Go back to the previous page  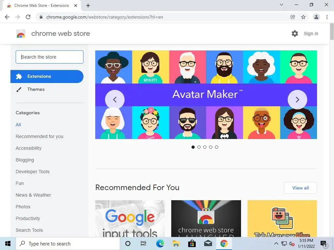(x=7, y=17)
